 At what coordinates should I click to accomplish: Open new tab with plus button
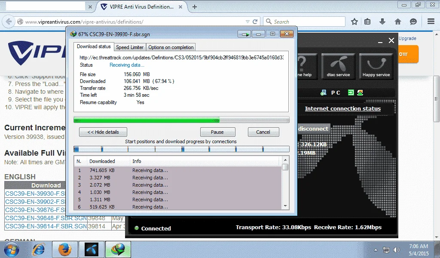pyautogui.click(x=195, y=7)
